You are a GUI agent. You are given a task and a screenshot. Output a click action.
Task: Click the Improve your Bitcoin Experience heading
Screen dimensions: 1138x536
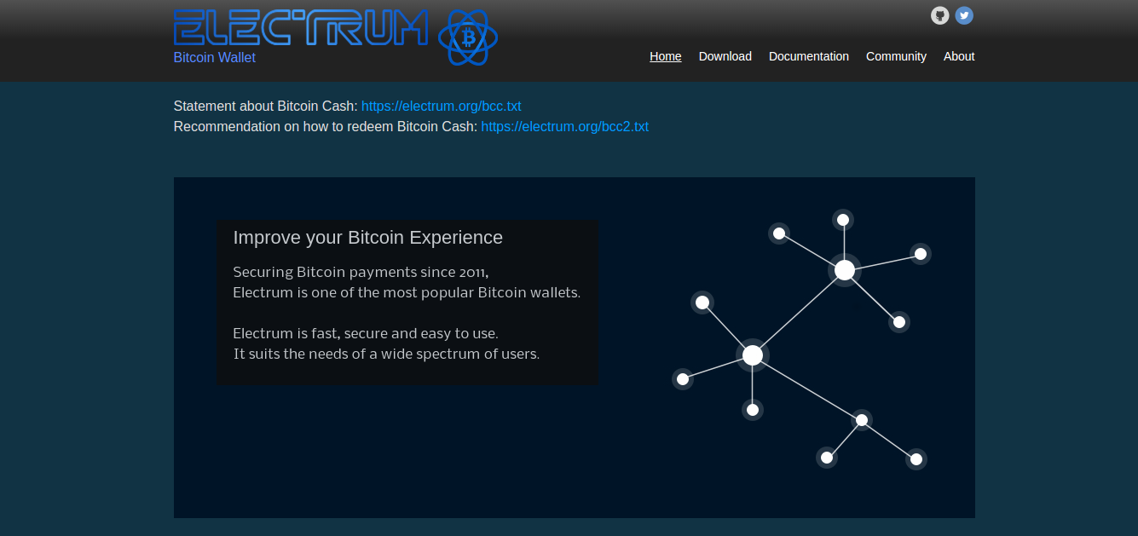pyautogui.click(x=368, y=238)
